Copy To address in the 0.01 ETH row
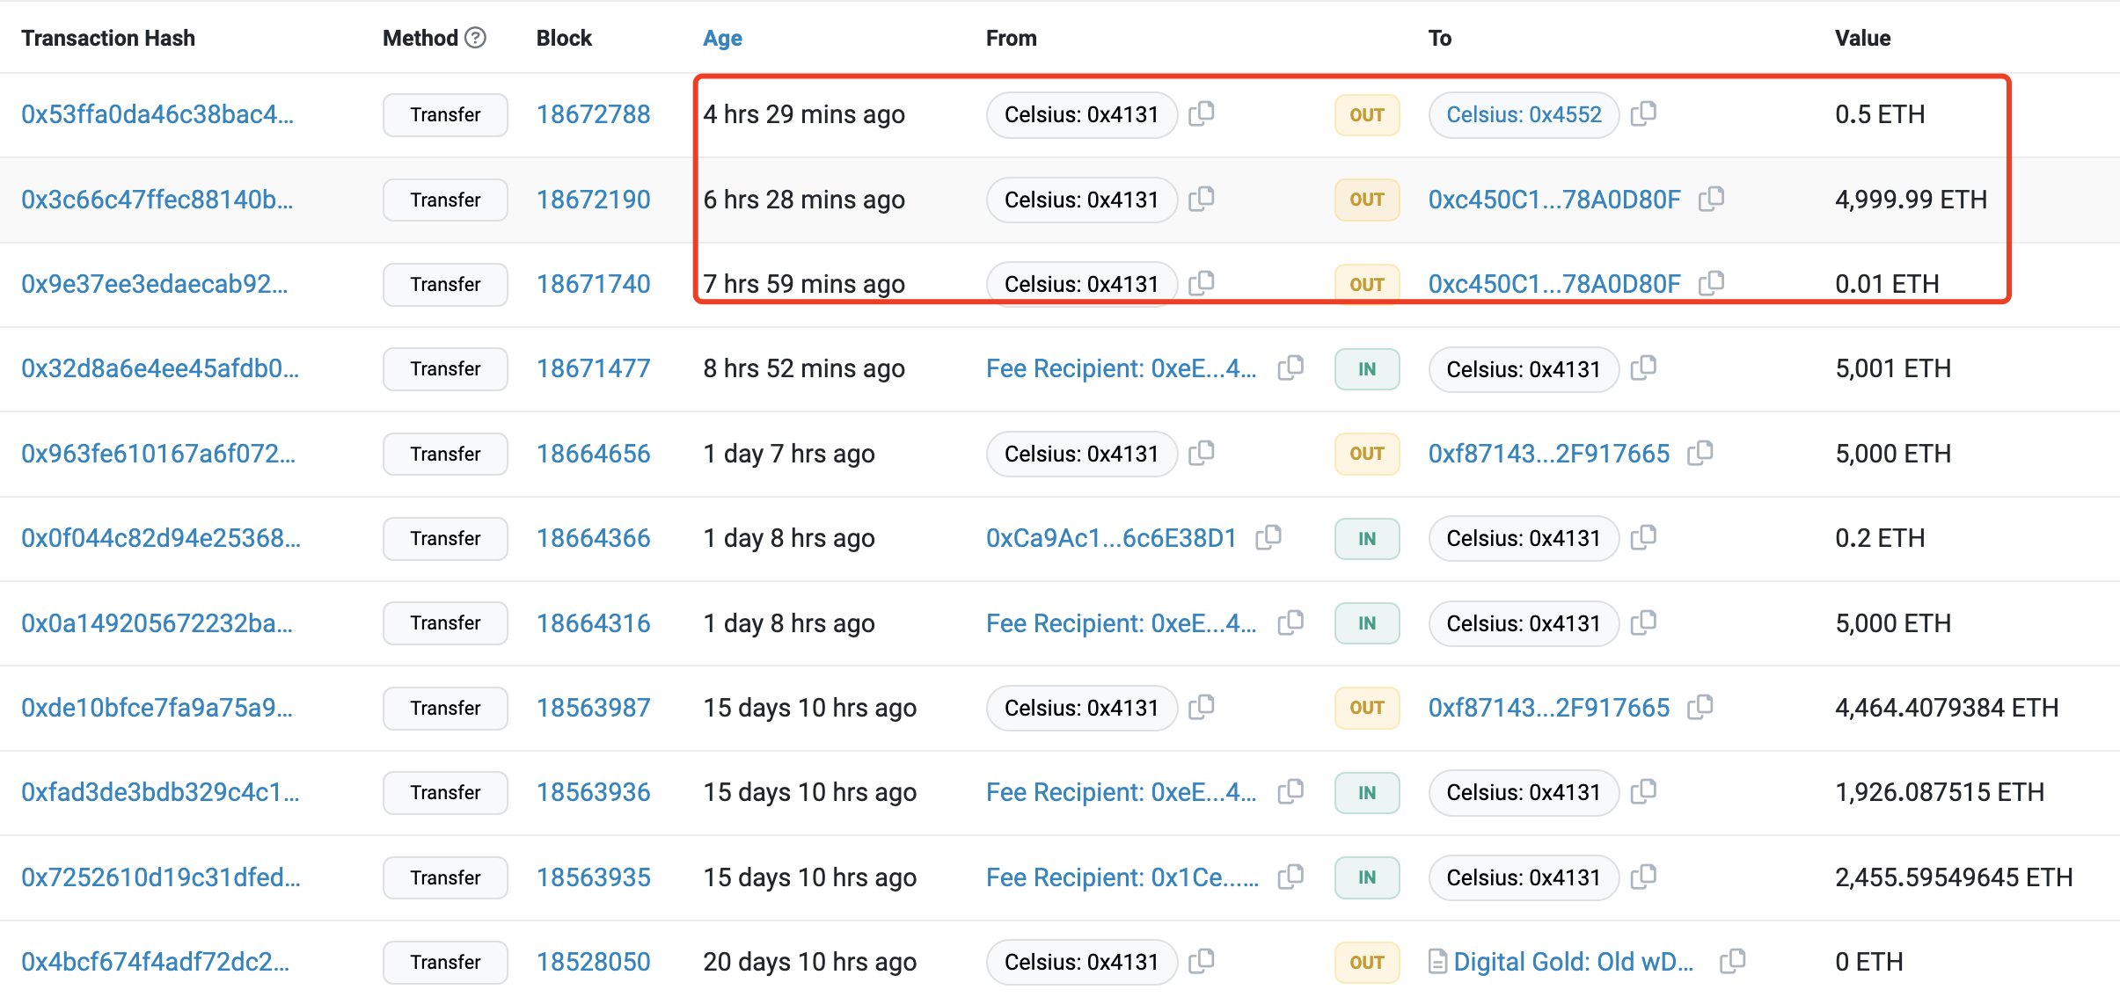 [1711, 283]
